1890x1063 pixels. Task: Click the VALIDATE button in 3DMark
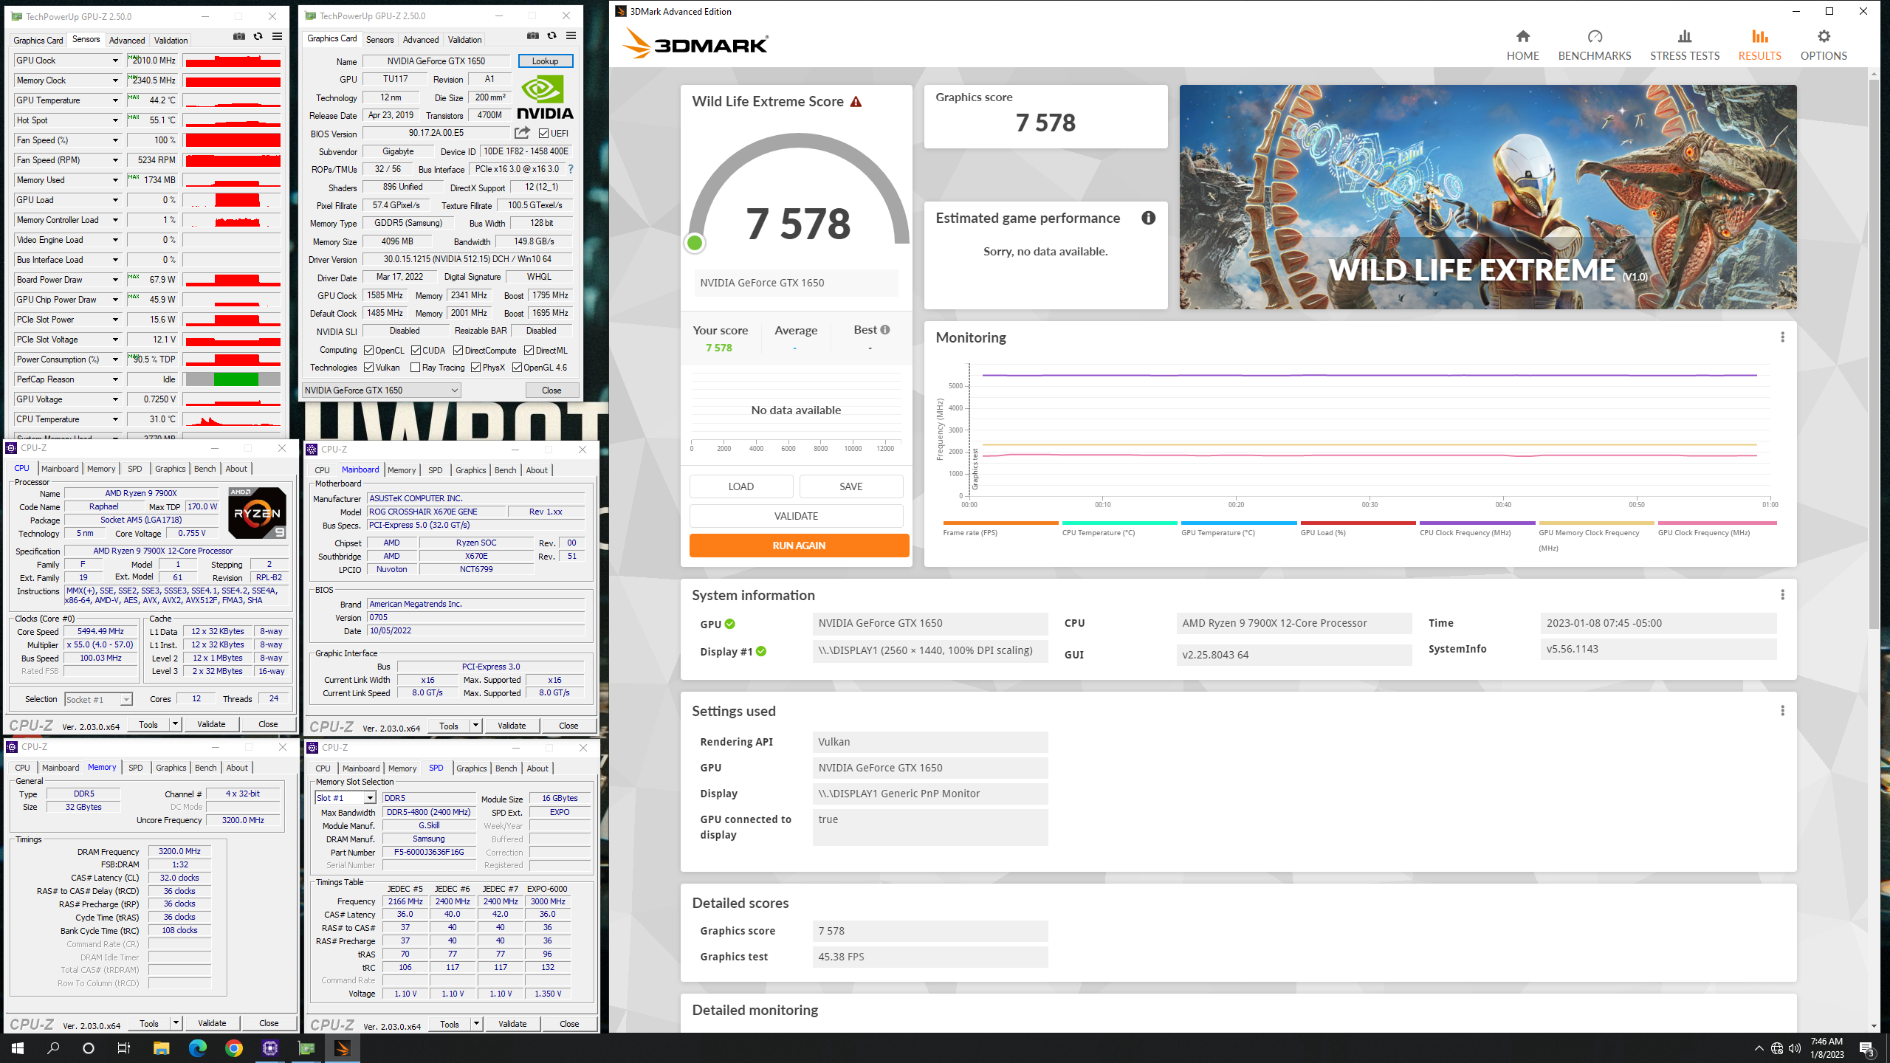(x=796, y=516)
